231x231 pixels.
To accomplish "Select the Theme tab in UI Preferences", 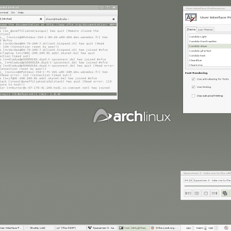I will [x=191, y=29].
